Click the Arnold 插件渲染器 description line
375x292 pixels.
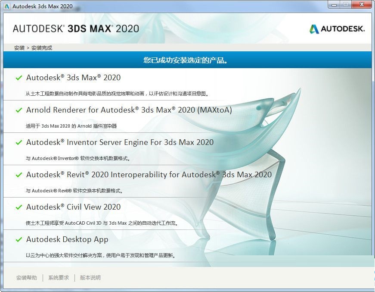[x=71, y=126]
